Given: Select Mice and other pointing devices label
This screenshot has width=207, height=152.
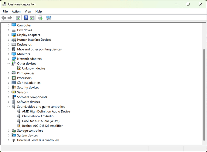Looking at the screenshot, I should 39,49.
